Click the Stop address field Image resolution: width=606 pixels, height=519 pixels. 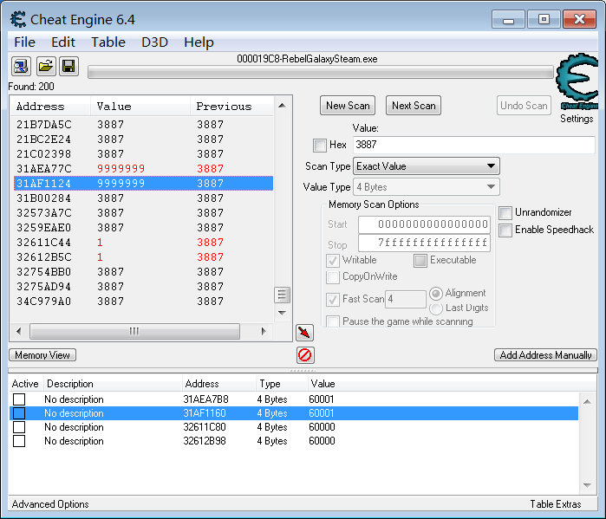coord(424,243)
